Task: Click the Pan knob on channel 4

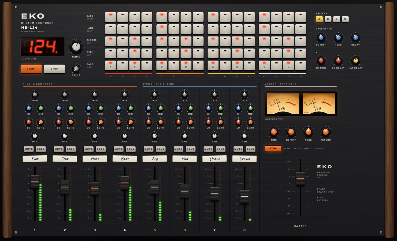Action: pyautogui.click(x=125, y=136)
